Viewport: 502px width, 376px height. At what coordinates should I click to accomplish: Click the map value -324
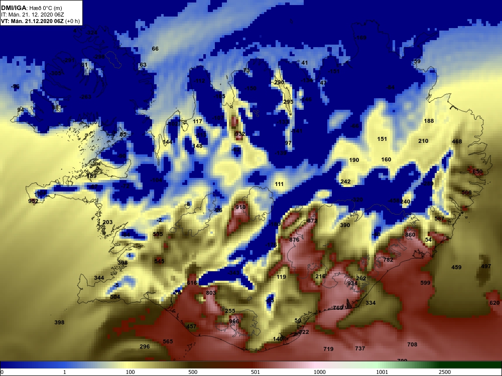coord(91,33)
